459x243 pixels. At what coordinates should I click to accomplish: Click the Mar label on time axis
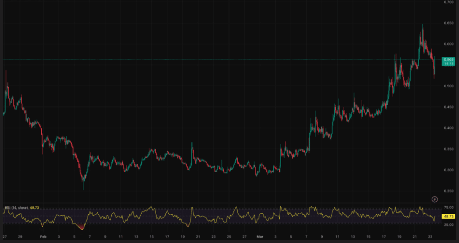point(260,236)
